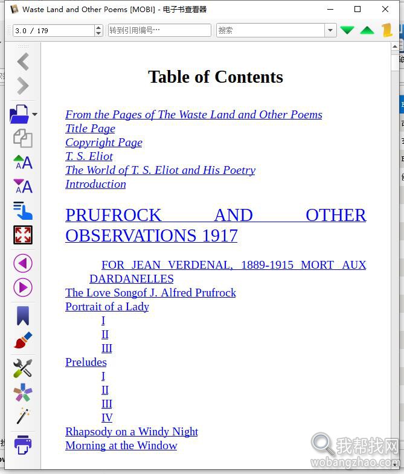Go forward with the right arrow icon
This screenshot has width=404, height=474.
click(x=23, y=86)
